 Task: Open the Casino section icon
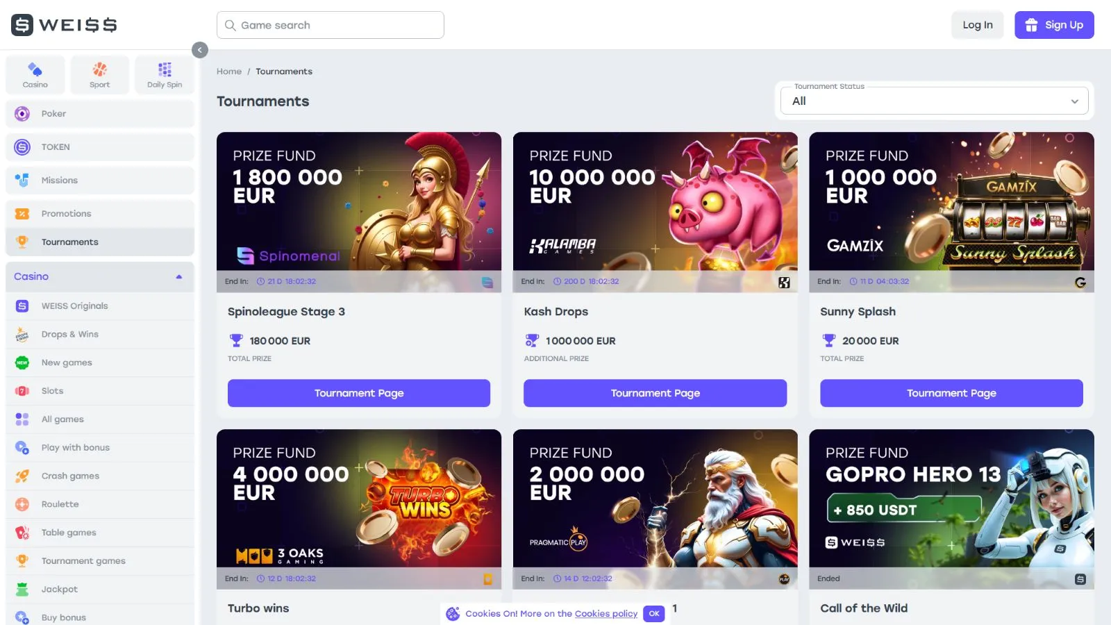[x=35, y=70]
